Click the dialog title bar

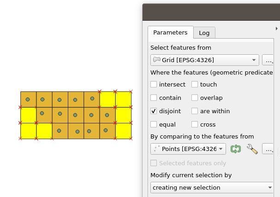click(x=211, y=12)
